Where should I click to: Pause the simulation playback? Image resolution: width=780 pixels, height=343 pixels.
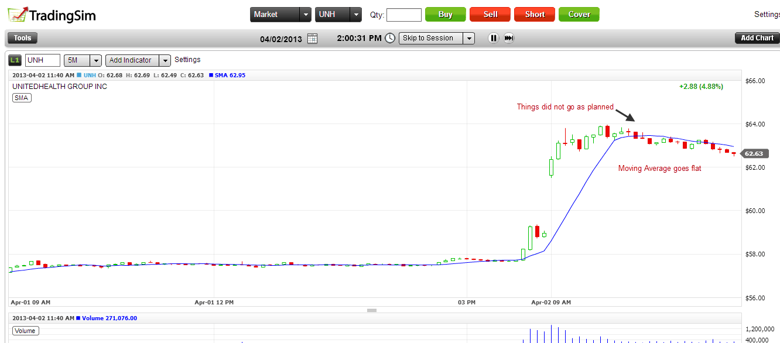493,38
